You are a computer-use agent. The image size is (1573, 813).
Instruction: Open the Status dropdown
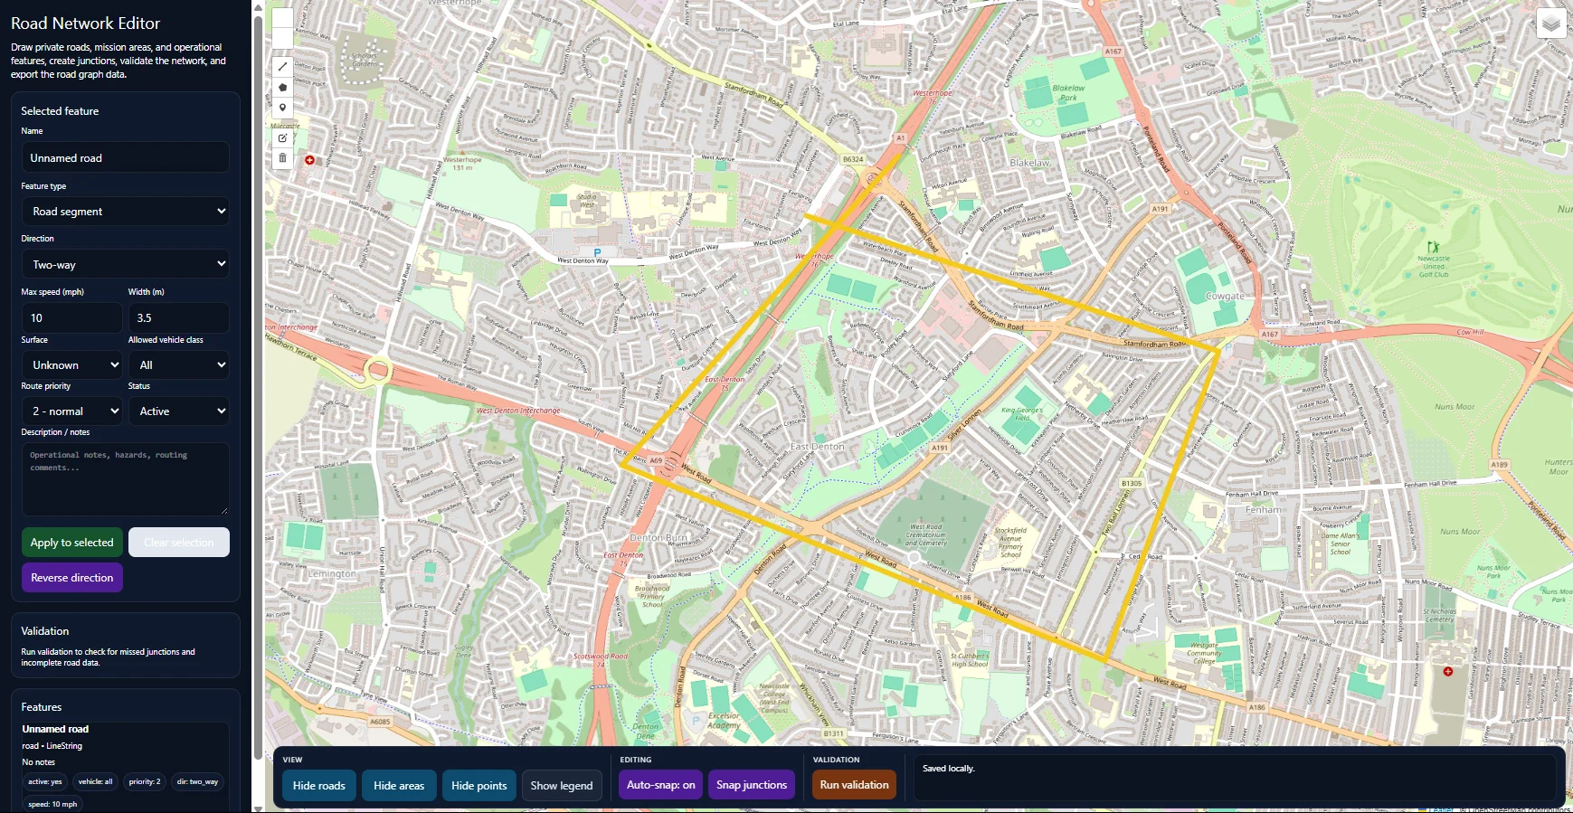coord(179,411)
